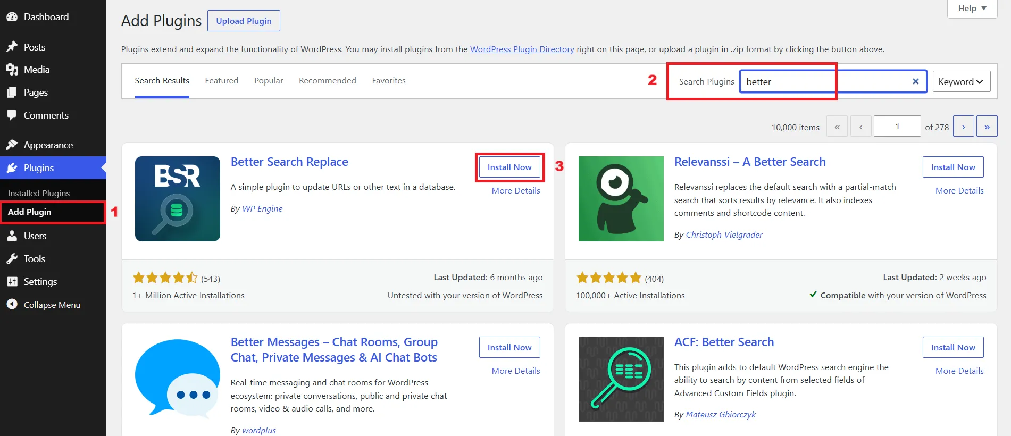The width and height of the screenshot is (1011, 436).
Task: Click the ACF Better Search magnifier thumbnail
Action: pyautogui.click(x=621, y=379)
